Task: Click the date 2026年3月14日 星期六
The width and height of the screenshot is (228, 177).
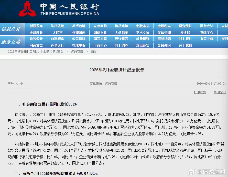Action: coord(23,51)
